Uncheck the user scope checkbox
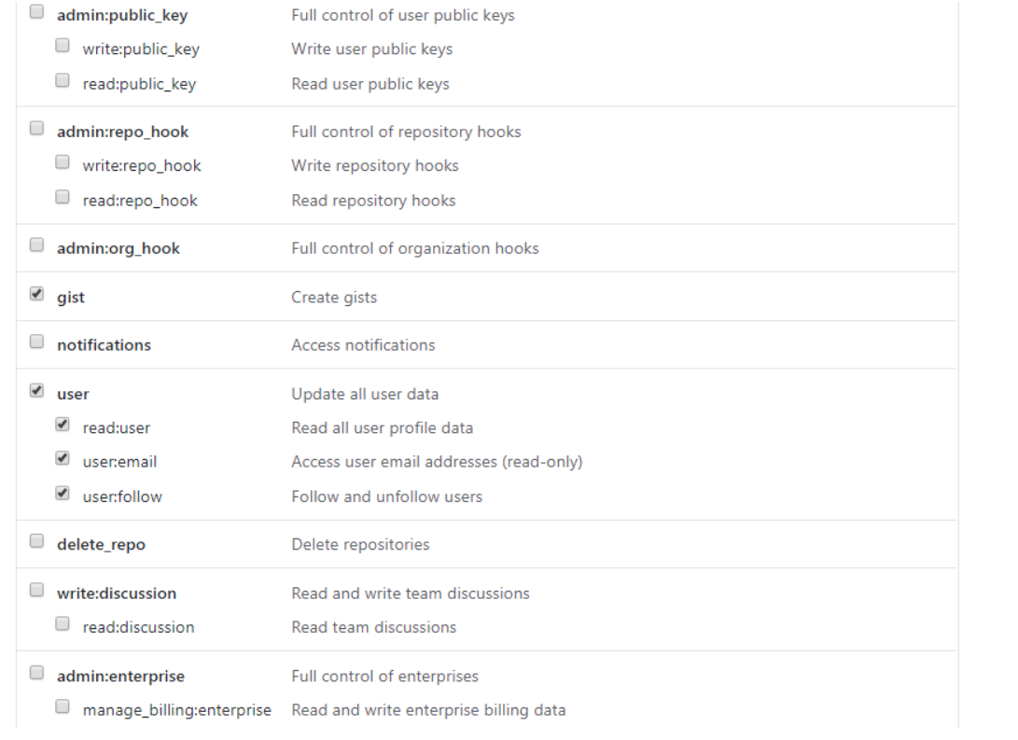Screen dimensions: 1018x740 tap(36, 391)
